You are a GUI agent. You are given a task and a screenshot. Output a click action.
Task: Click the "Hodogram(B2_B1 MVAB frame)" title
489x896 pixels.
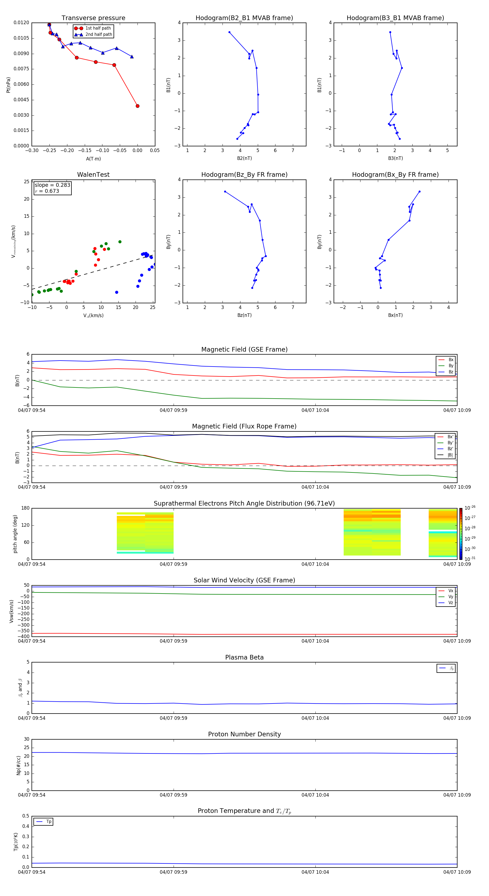[244, 18]
